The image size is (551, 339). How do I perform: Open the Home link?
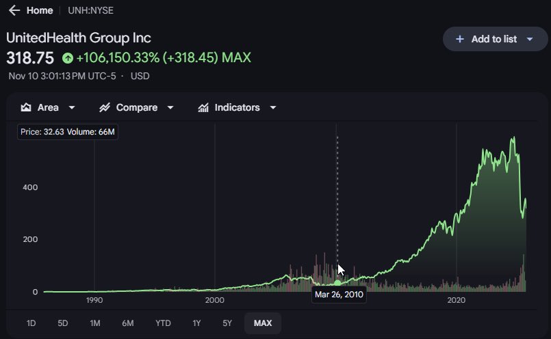coord(40,10)
